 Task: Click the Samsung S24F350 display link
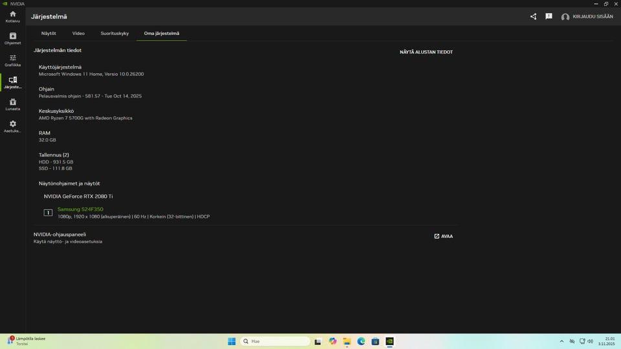point(80,209)
